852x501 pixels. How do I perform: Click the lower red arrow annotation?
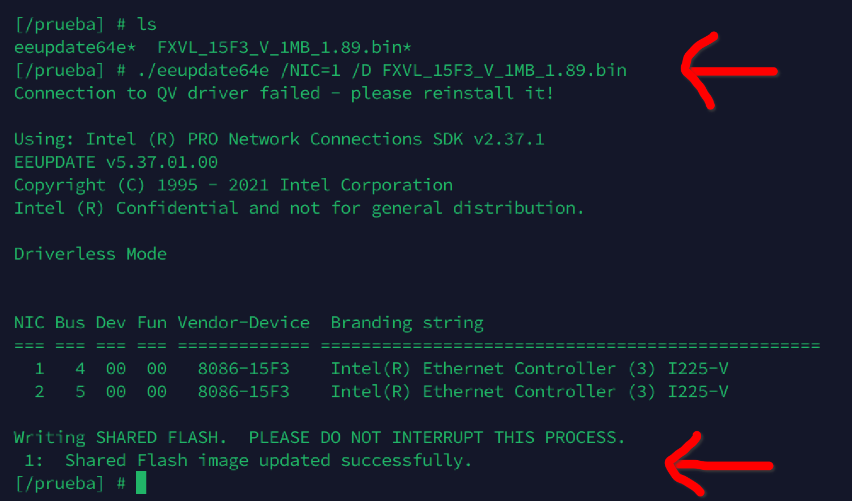click(x=719, y=466)
